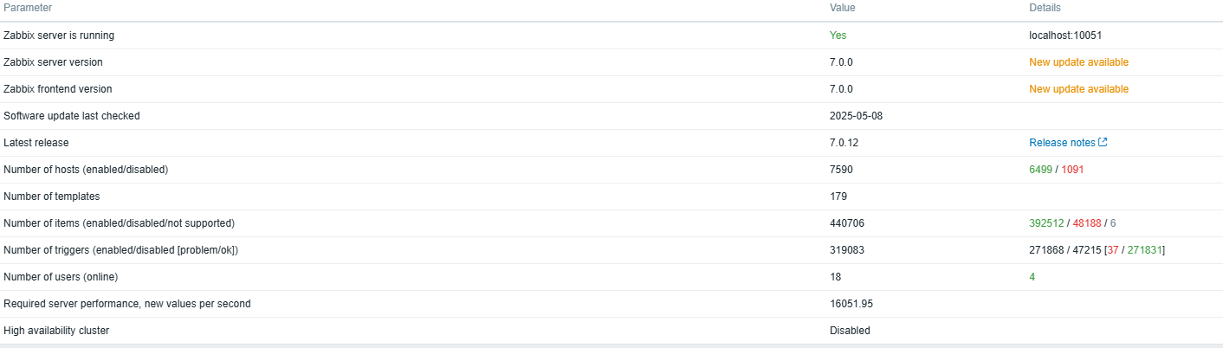Select the latest release value 7.0.12
Viewport: 1223px width, 348px height.
(844, 143)
